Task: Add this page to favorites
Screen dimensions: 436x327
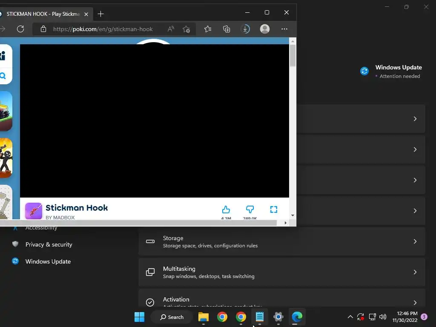Action: tap(186, 29)
